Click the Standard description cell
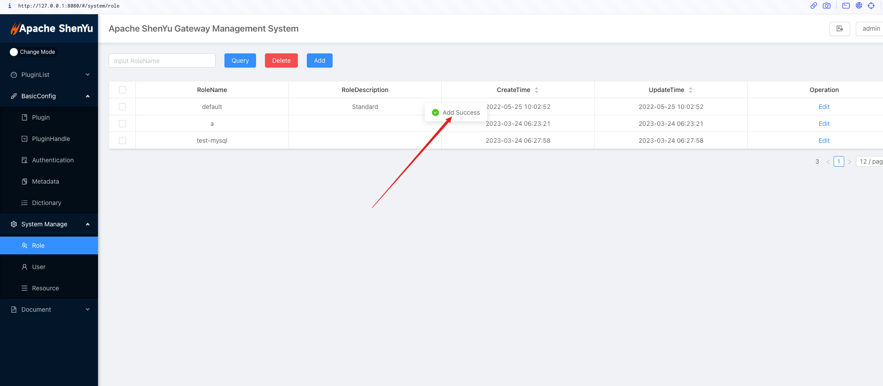The image size is (883, 386). tap(365, 107)
